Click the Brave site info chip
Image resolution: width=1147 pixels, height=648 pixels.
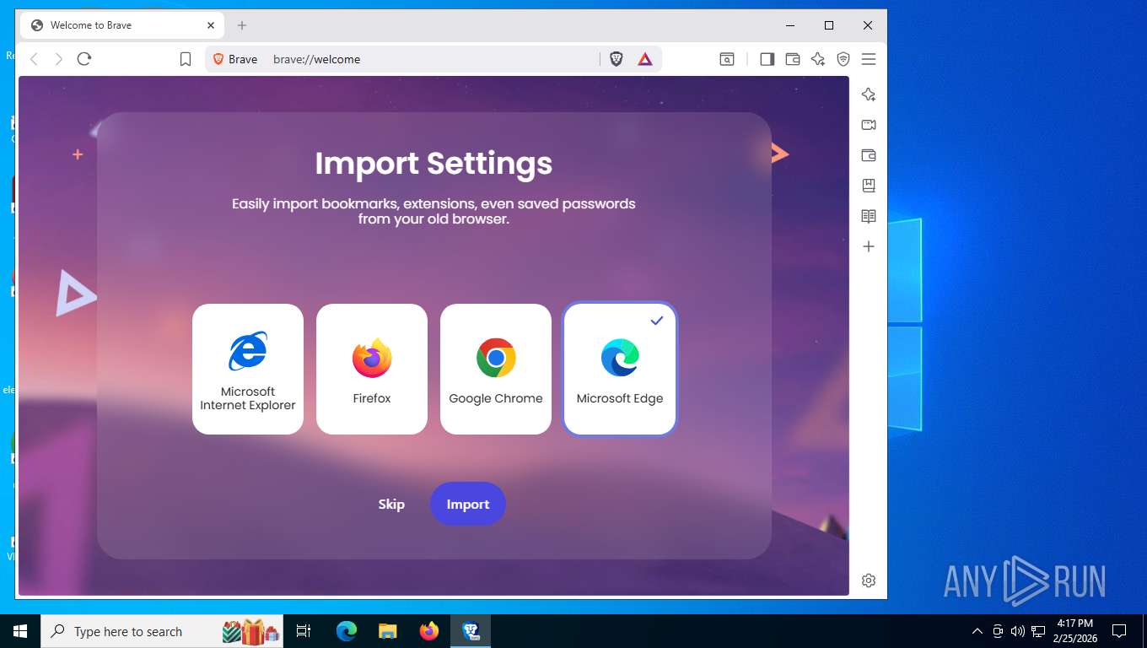(x=235, y=59)
